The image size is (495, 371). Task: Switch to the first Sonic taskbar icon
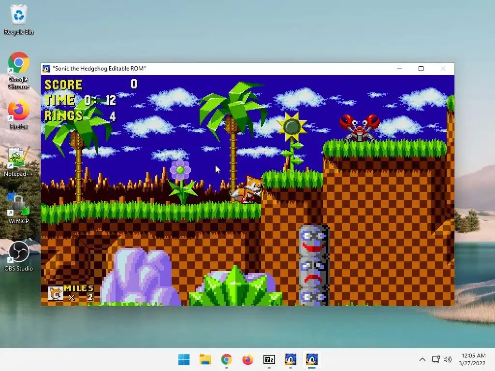tap(291, 359)
